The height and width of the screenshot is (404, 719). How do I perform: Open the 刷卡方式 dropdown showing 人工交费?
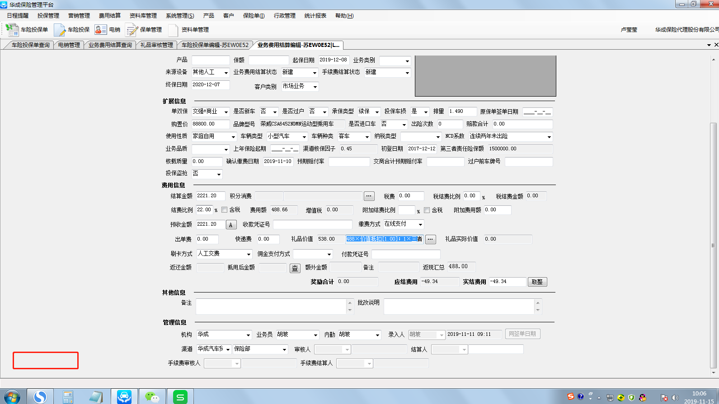point(248,254)
